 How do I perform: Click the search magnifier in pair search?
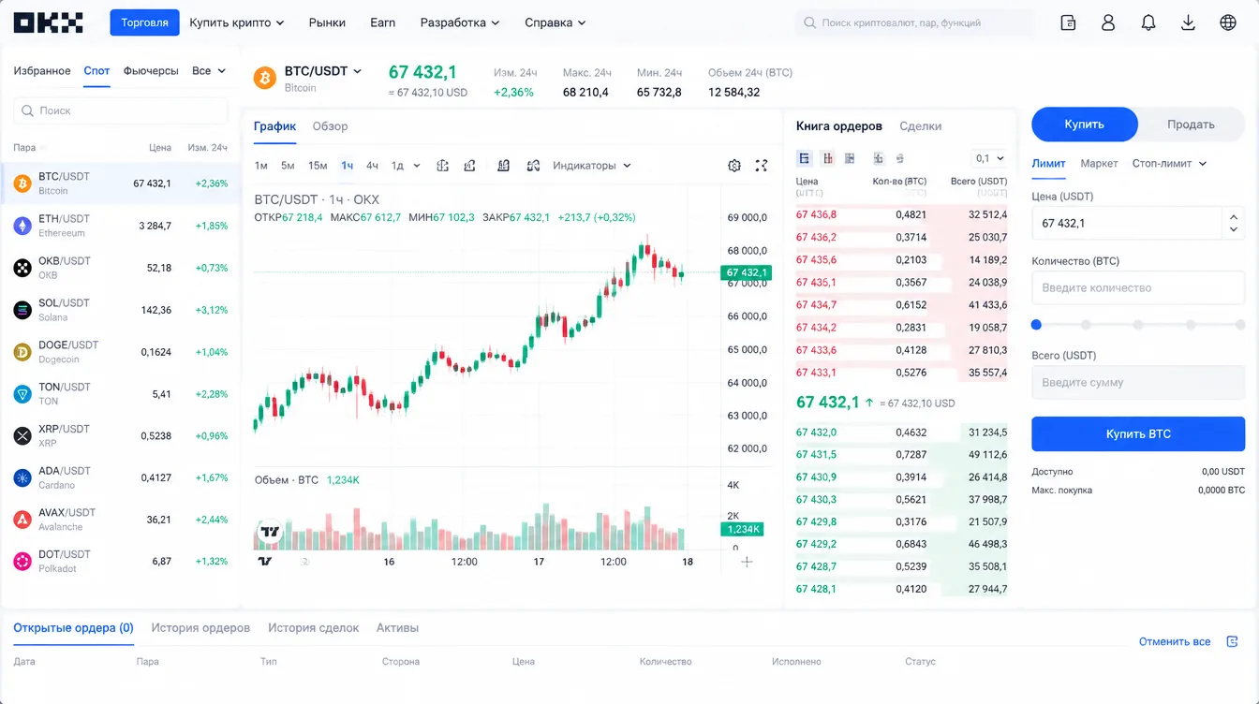click(27, 110)
